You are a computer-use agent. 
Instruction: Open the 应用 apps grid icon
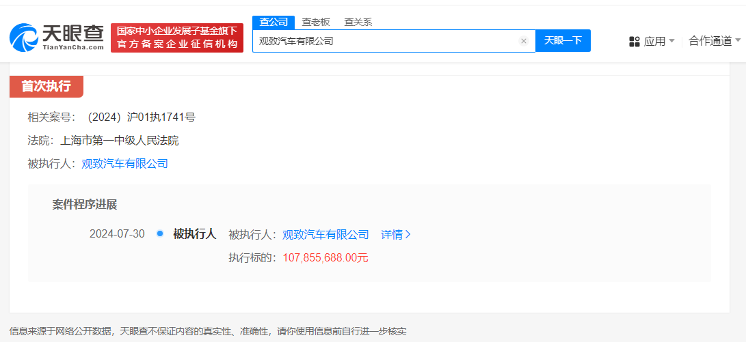(x=634, y=42)
